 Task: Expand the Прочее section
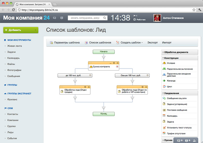click(167, 140)
